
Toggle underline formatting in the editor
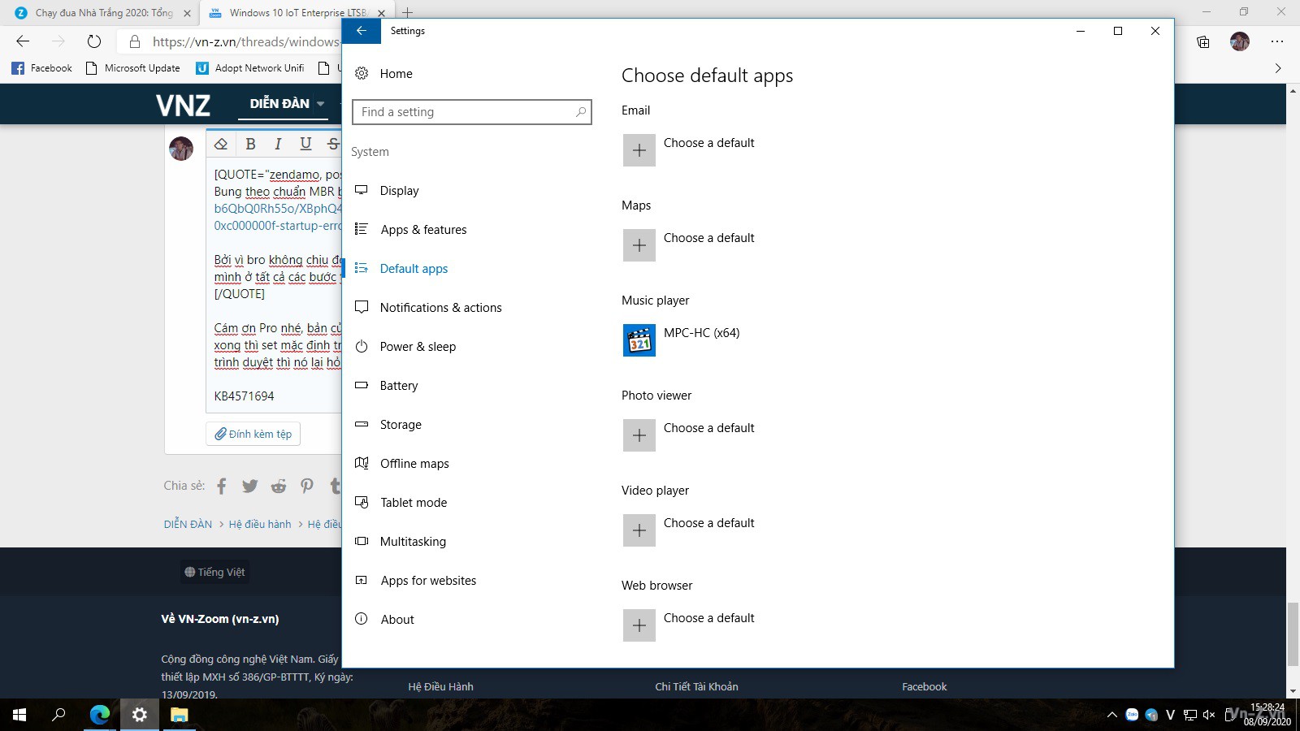(305, 144)
